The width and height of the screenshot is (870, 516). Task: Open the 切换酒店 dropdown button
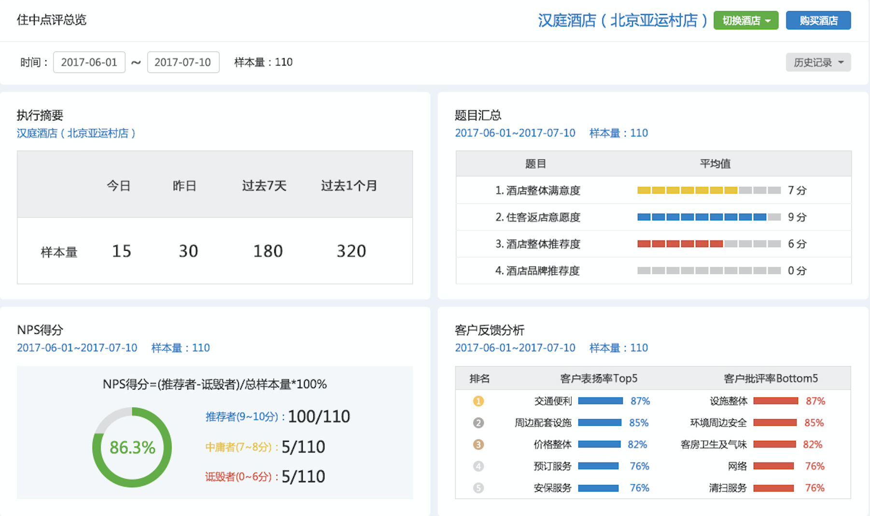746,20
